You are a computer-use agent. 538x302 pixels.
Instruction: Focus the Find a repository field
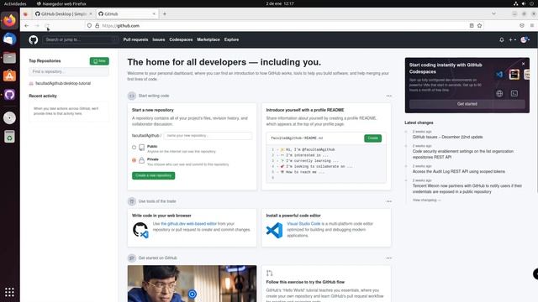point(69,71)
